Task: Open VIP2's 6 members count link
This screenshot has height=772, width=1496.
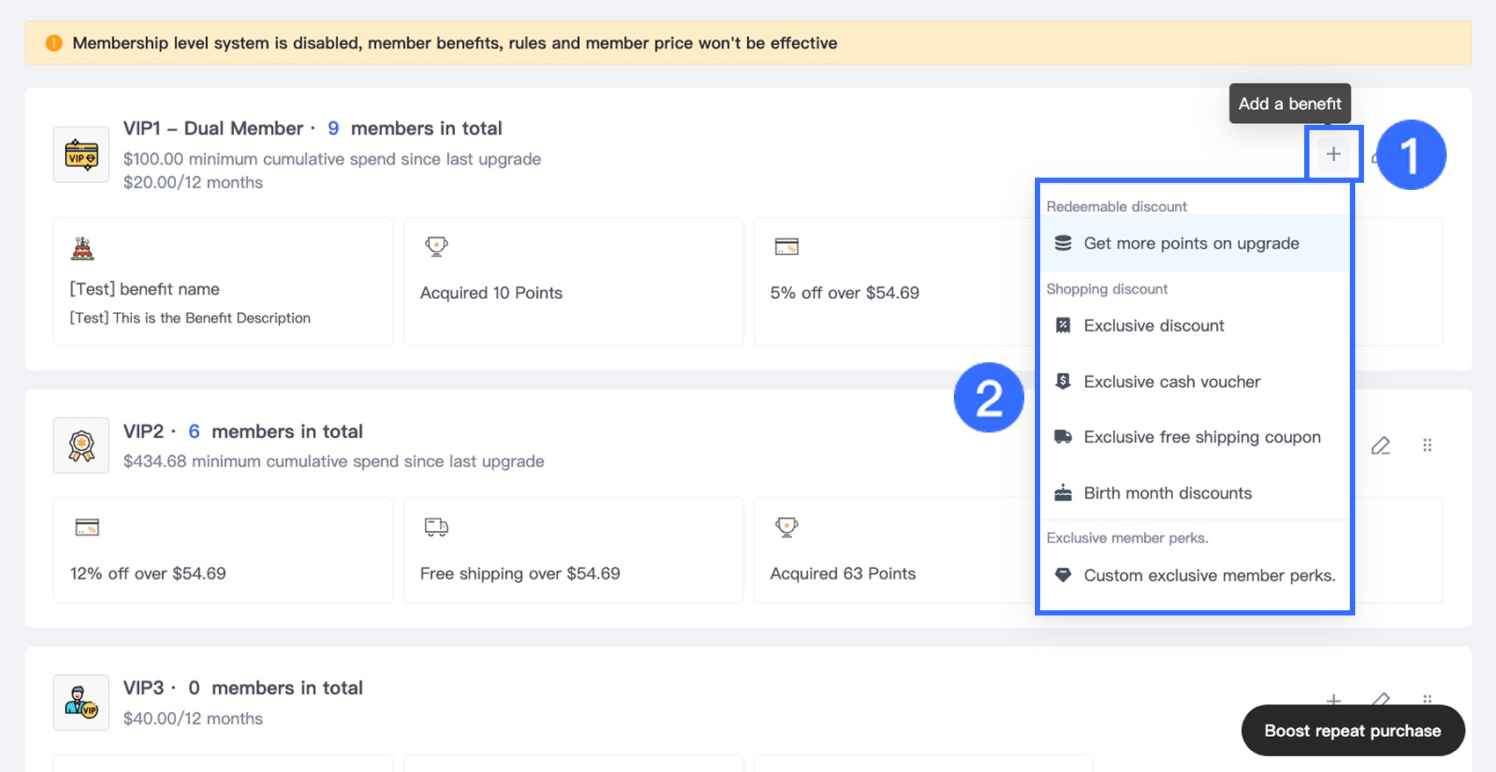Action: (x=194, y=432)
